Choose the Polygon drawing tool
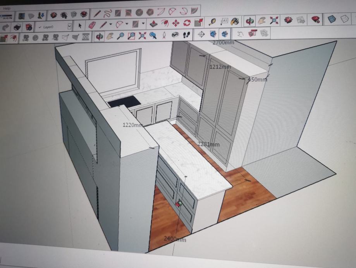This screenshot has width=356, height=268. (150, 12)
